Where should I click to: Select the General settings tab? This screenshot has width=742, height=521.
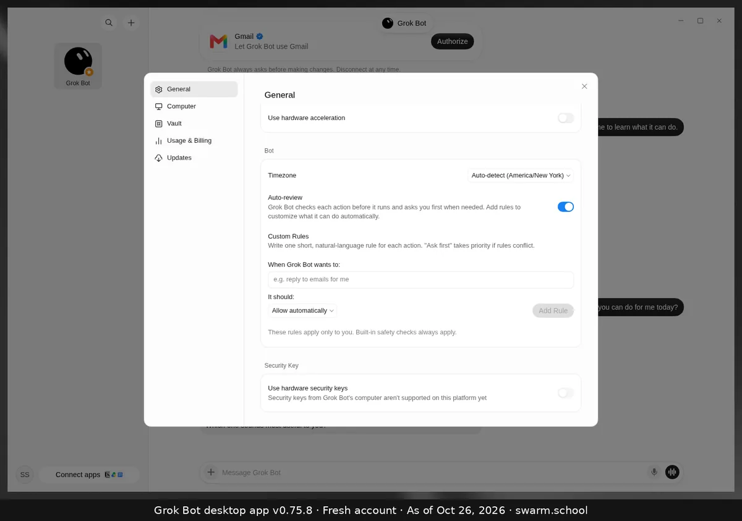pyautogui.click(x=194, y=89)
